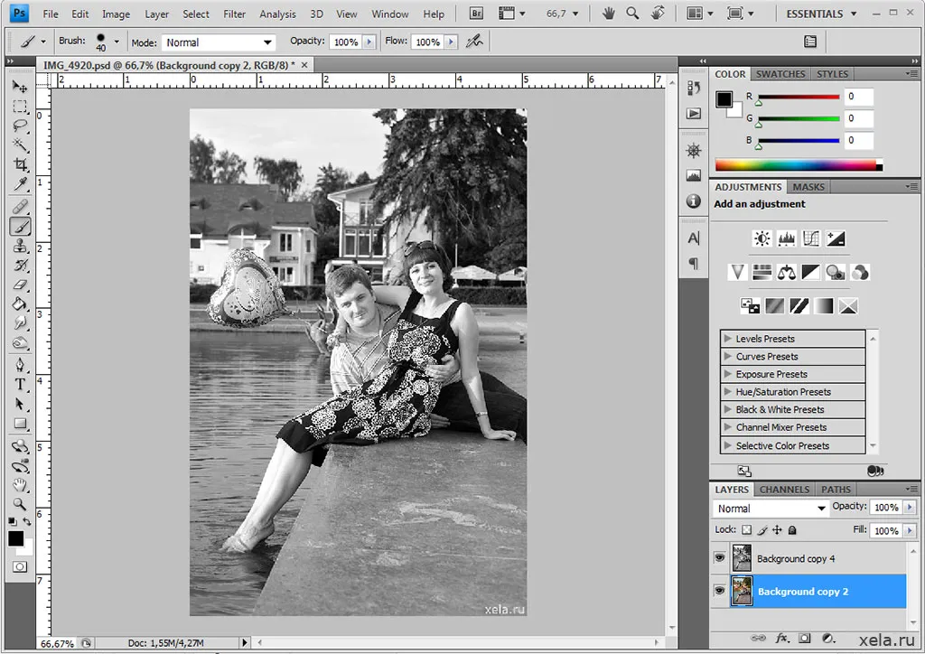The image size is (925, 654).
Task: Launch Adobe Bridge from the application bar
Action: [476, 14]
